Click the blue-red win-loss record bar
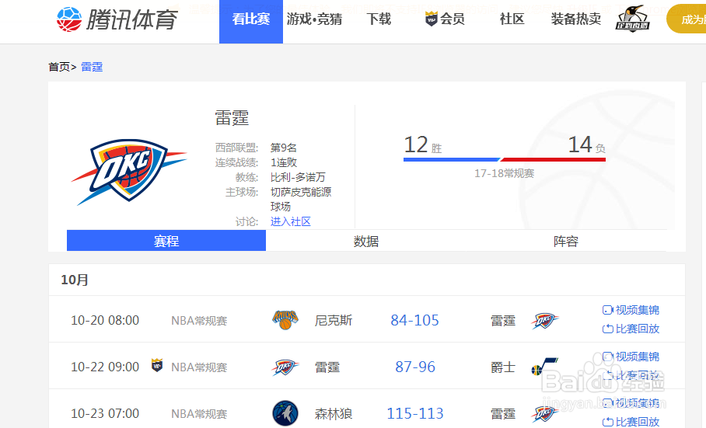Screen dimensions: 706x428 coord(505,159)
